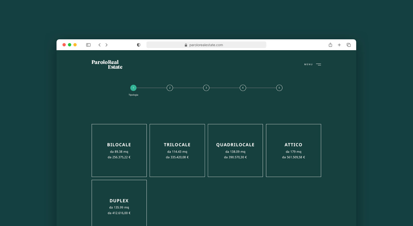Open a new tab with the plus icon
Viewport: 413px width, 226px height.
click(339, 45)
